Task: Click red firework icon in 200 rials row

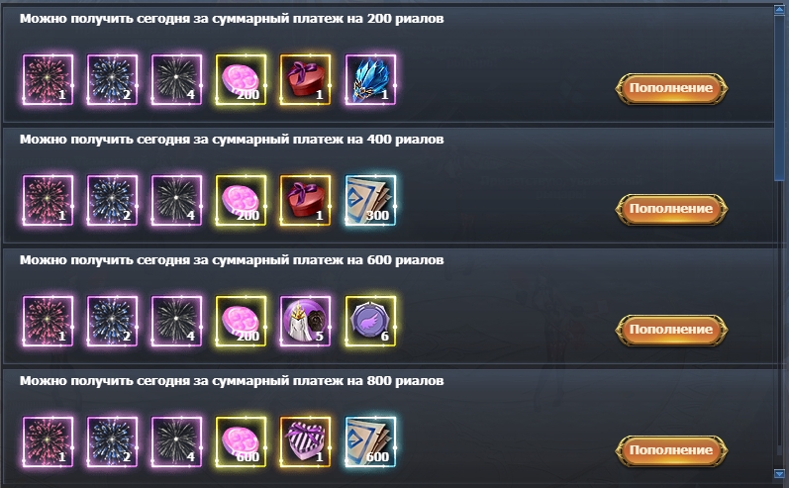Action: point(48,79)
